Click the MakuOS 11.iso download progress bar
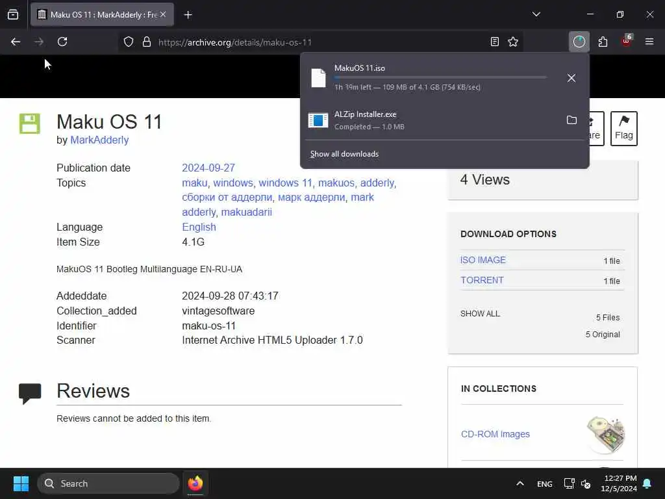Viewport: 665px width, 499px height. coord(440,78)
